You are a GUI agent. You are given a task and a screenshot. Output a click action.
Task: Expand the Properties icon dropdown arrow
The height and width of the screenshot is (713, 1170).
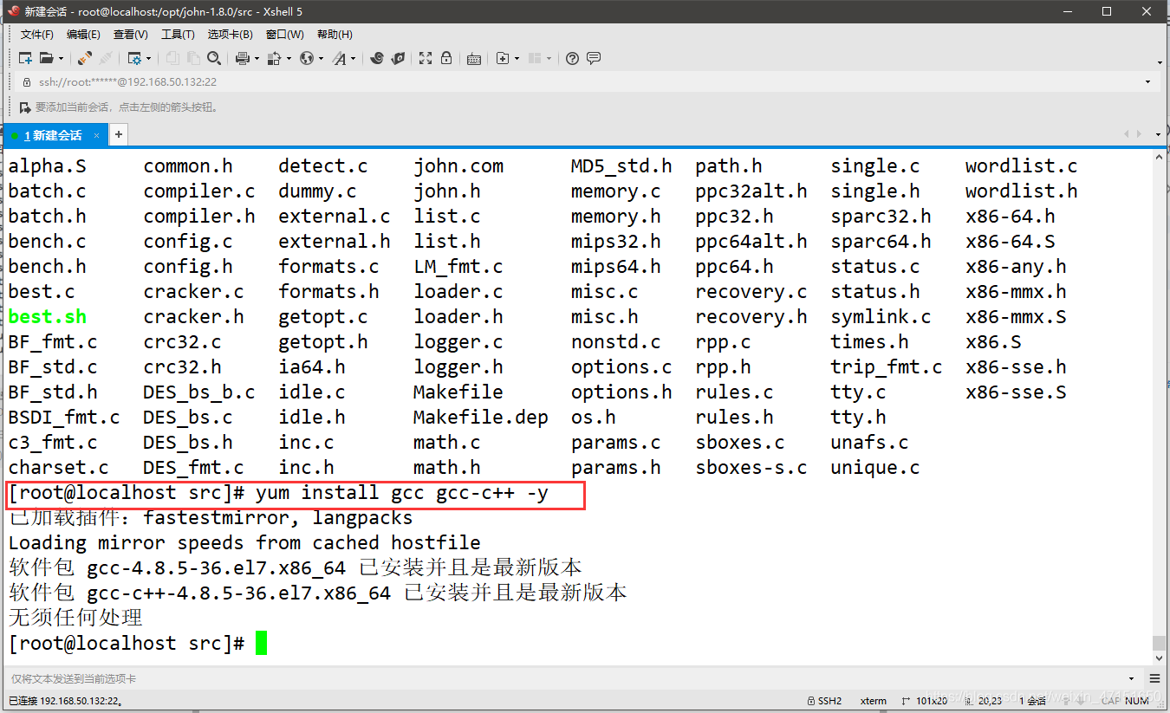148,58
